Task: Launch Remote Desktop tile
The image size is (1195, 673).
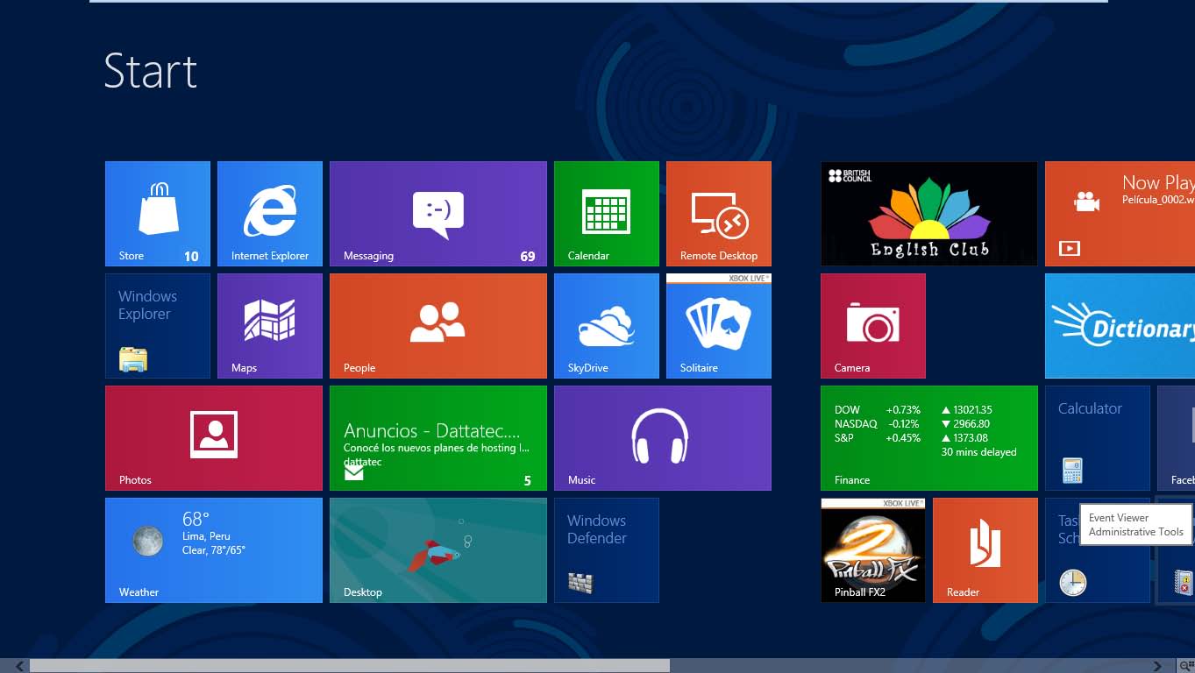Action: pyautogui.click(x=719, y=214)
